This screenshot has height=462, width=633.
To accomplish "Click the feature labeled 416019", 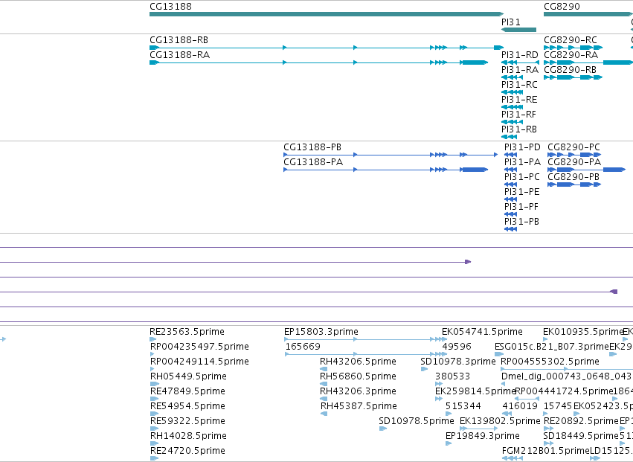I will click(520, 406).
